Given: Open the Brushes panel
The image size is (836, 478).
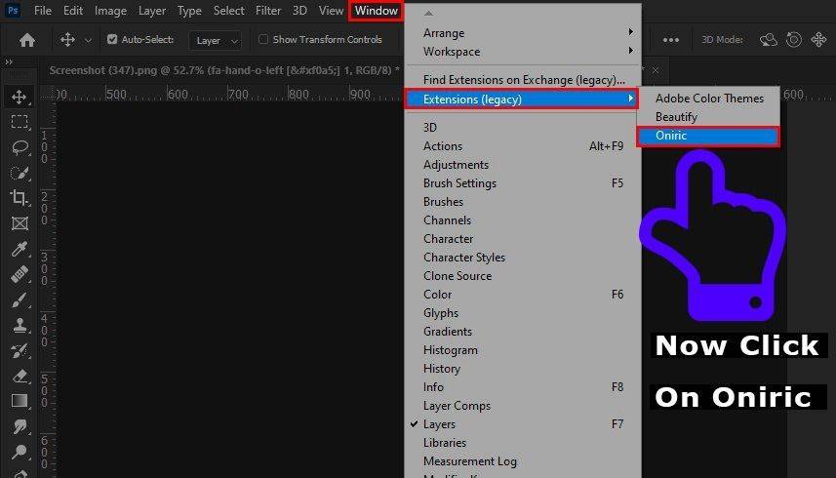Looking at the screenshot, I should coord(523,202).
